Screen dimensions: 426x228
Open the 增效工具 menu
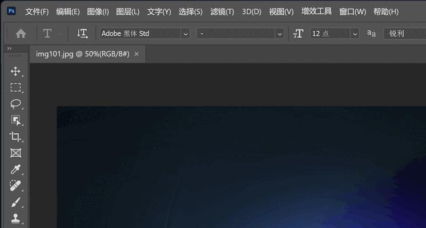tap(316, 11)
